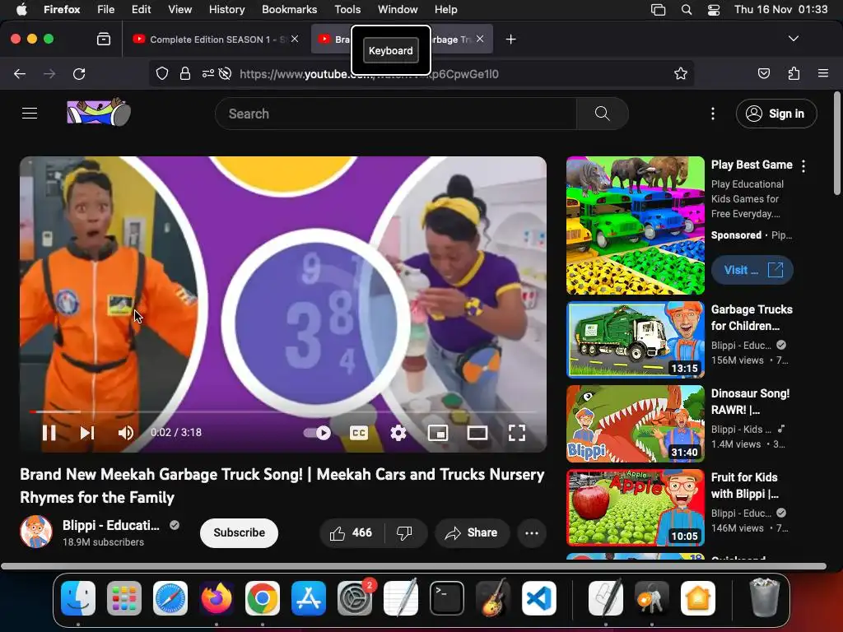Sign in to YouTube
The image size is (843, 632).
(x=775, y=114)
